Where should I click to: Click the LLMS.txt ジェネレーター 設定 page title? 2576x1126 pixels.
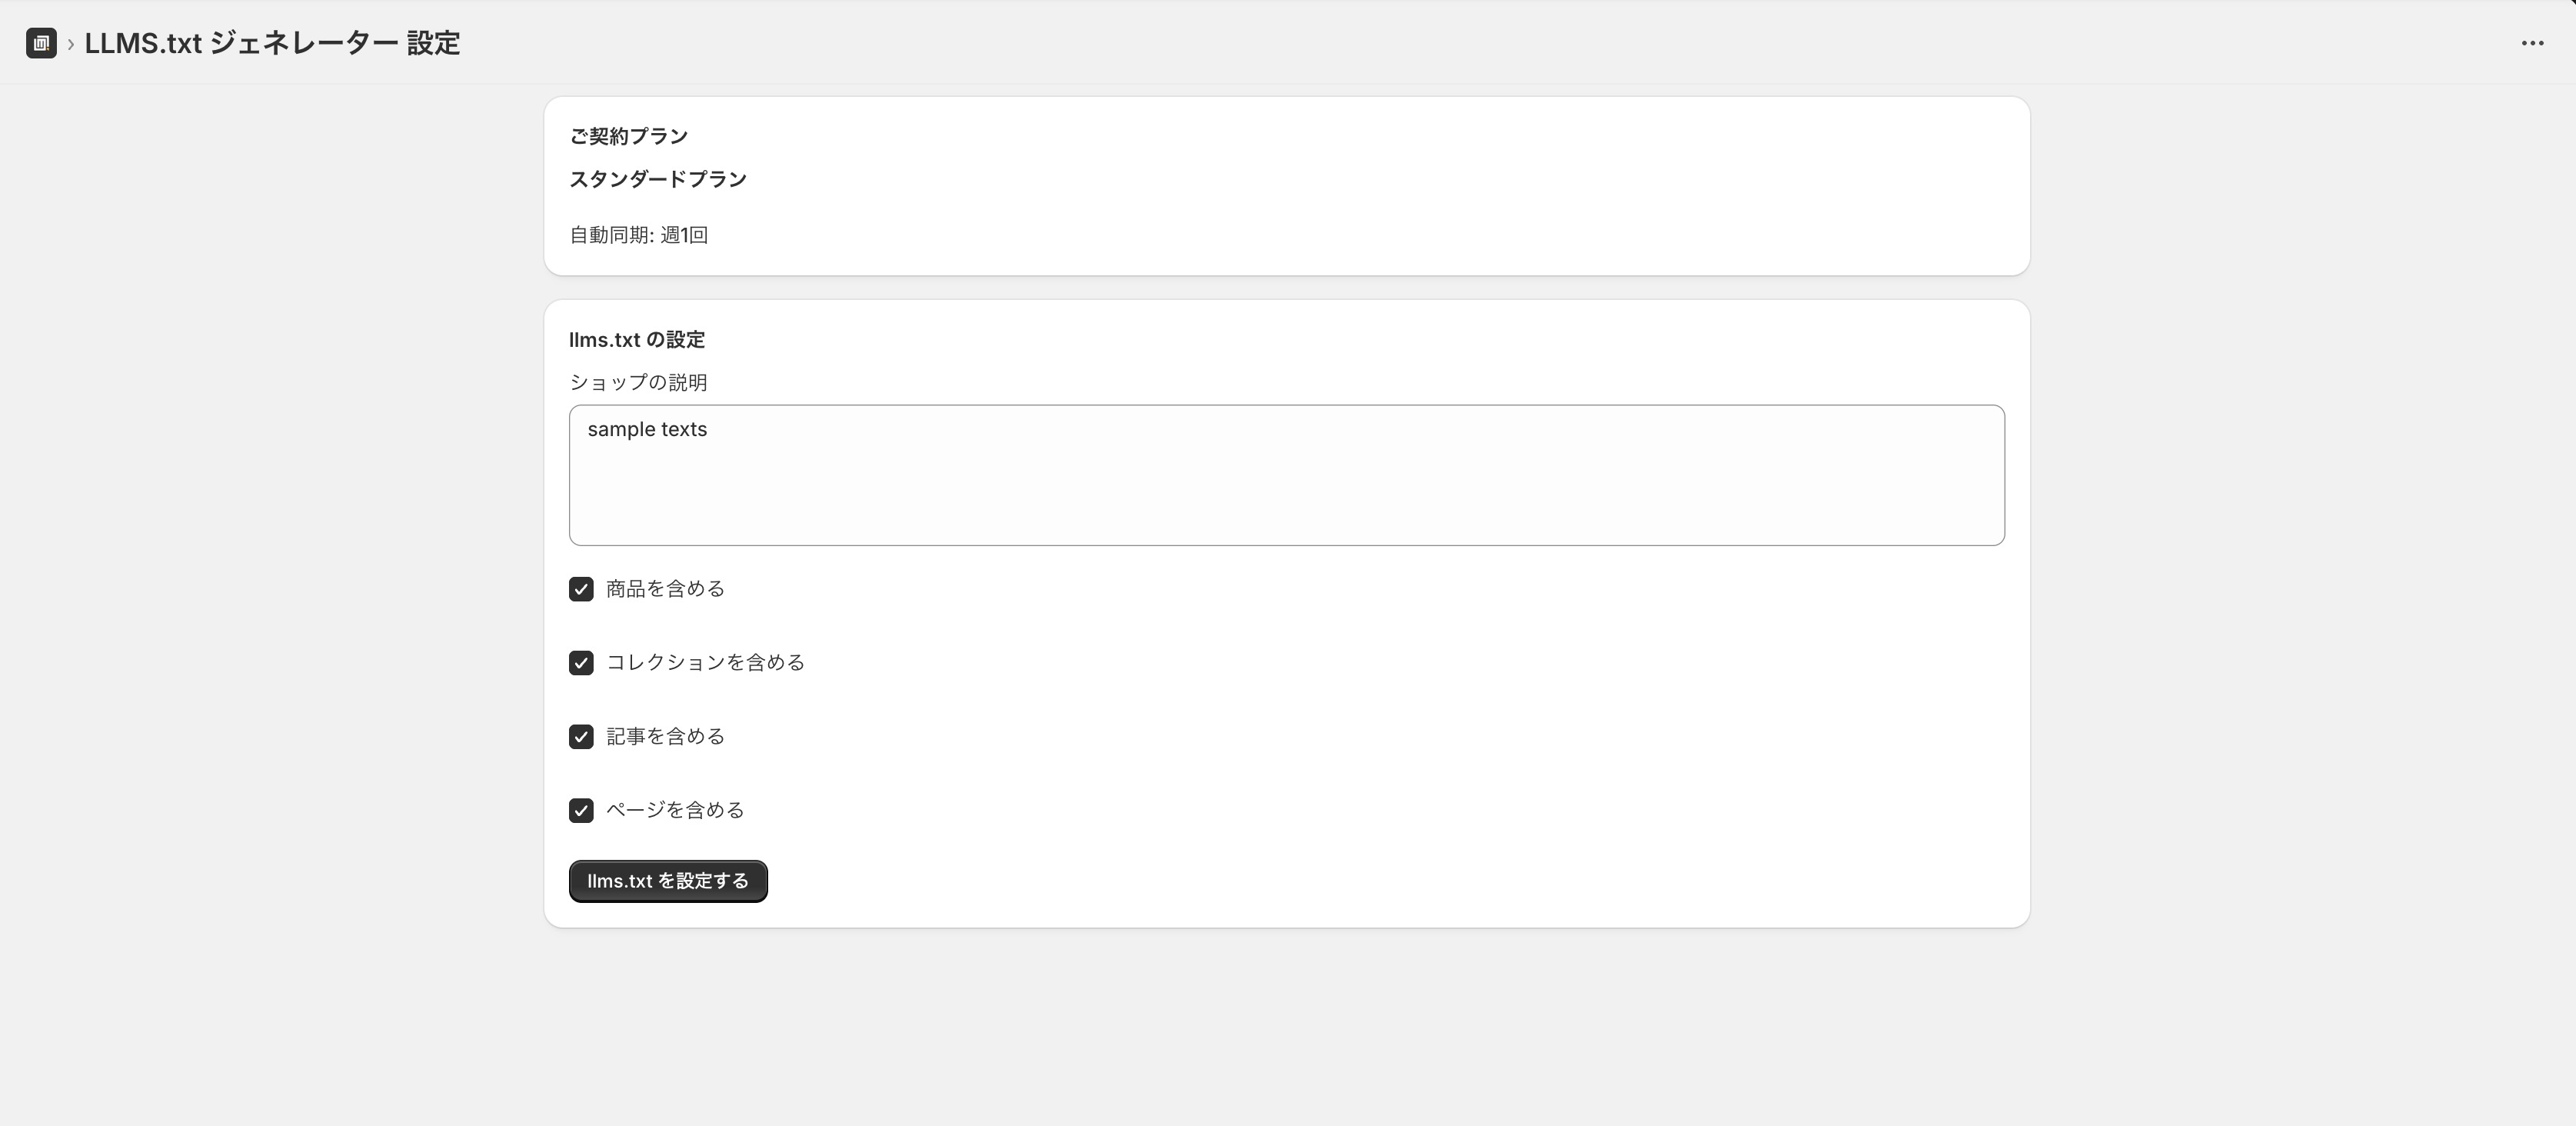(x=272, y=43)
